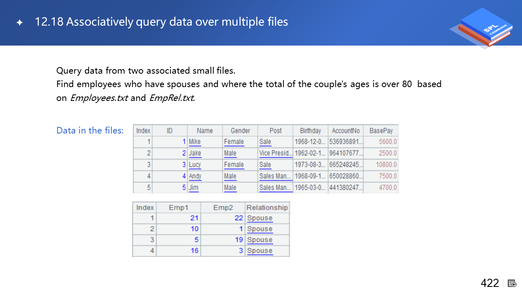Image resolution: width=522 pixels, height=293 pixels.
Task: Select the BasePay column header
Action: (381, 131)
